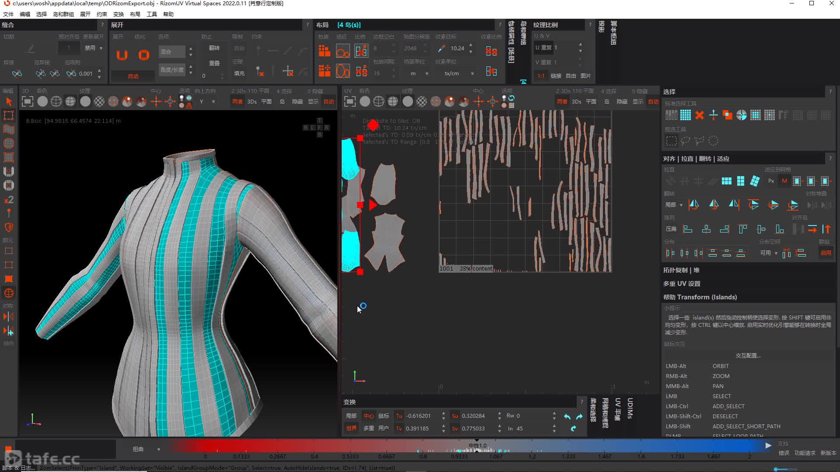The height and width of the screenshot is (472, 840).
Task: Click the shield icon in left sidebar
Action: [x=9, y=228]
